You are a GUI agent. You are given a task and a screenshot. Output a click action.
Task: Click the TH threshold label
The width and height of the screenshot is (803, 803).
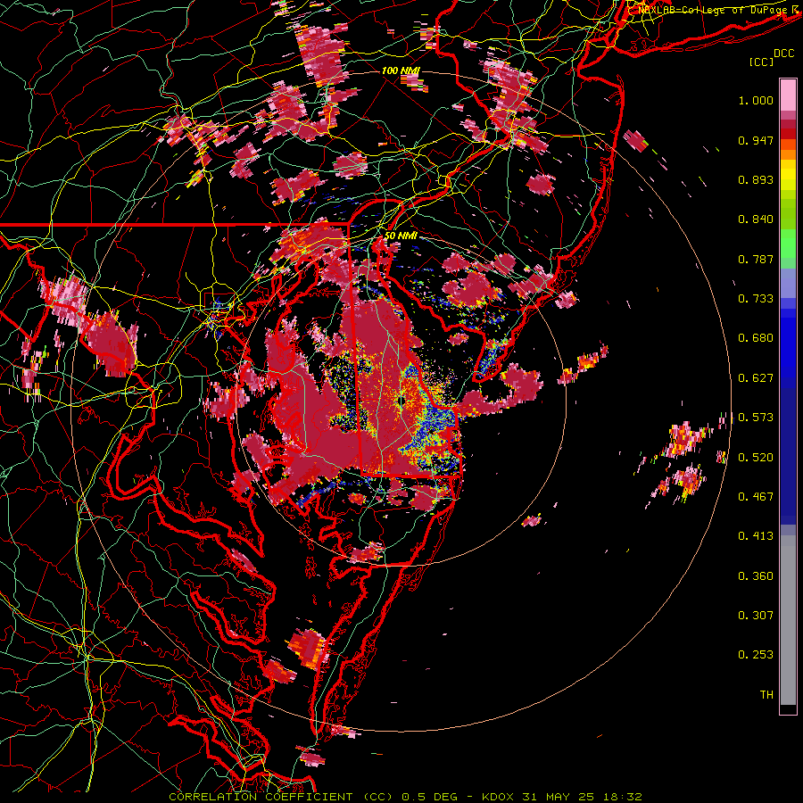click(x=766, y=695)
